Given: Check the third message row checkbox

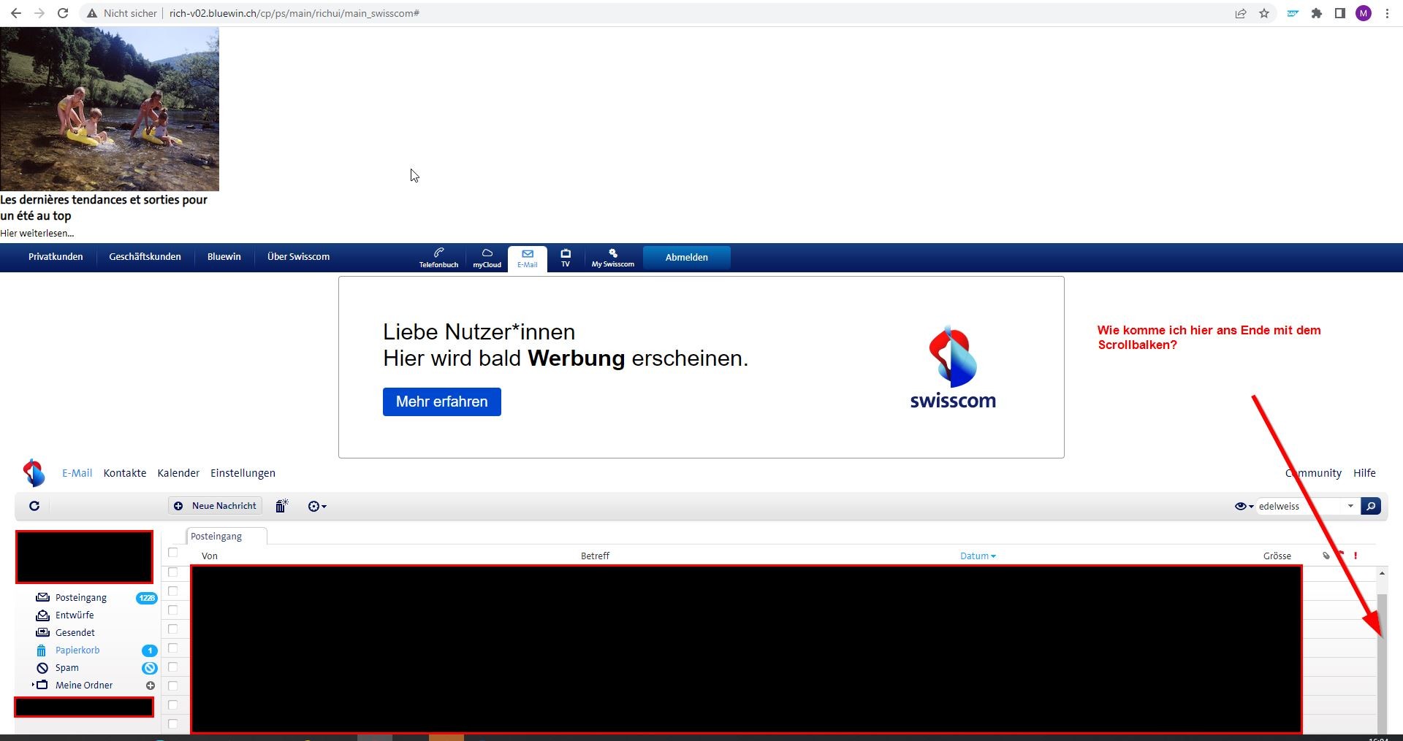Looking at the screenshot, I should 173,610.
